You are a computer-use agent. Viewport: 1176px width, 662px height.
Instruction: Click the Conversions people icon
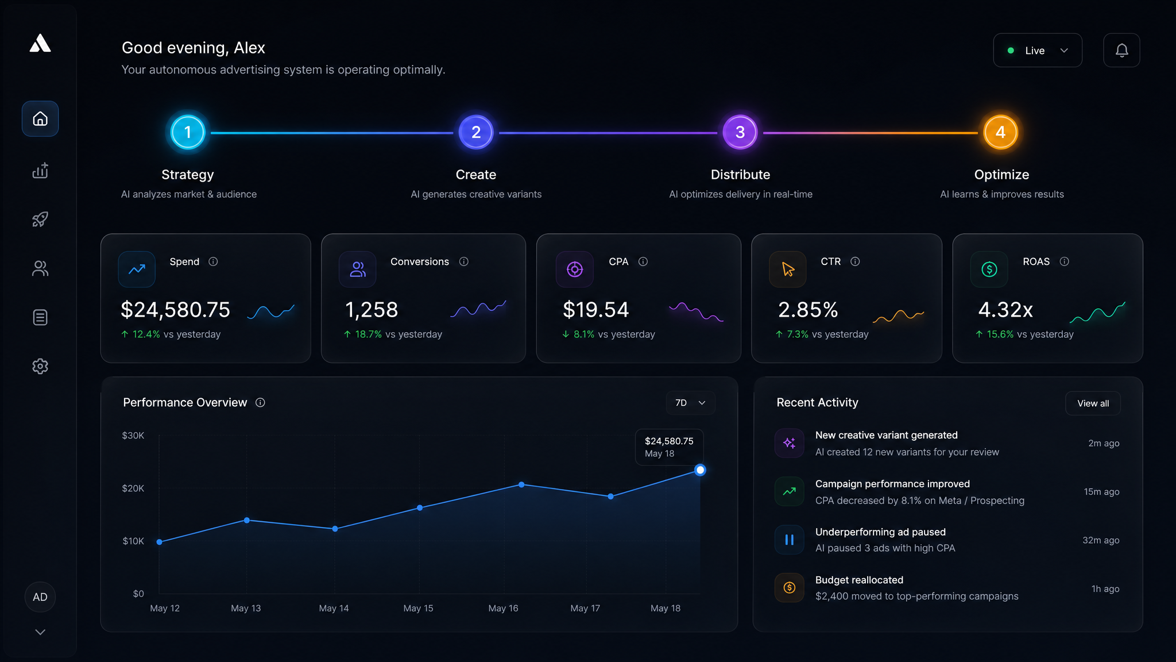click(x=358, y=269)
